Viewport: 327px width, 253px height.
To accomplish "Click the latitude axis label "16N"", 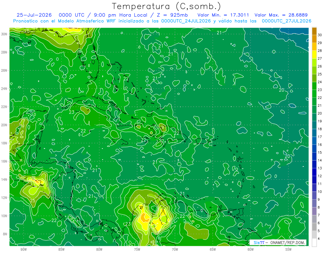I will point(4,161).
